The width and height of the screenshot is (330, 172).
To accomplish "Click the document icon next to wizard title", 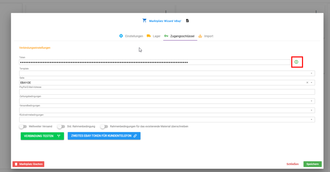I will click(187, 21).
